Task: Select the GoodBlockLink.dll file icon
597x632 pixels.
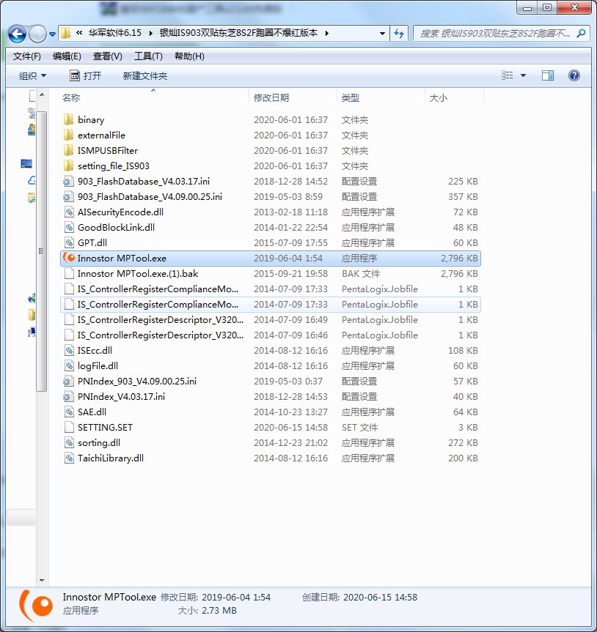Action: click(69, 227)
